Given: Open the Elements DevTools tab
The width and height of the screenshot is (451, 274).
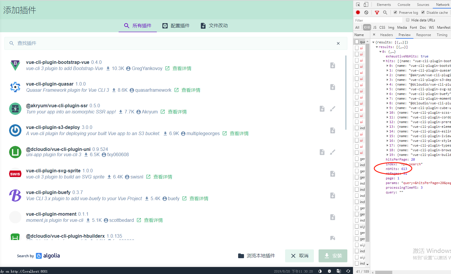Looking at the screenshot, I should 384,4.
